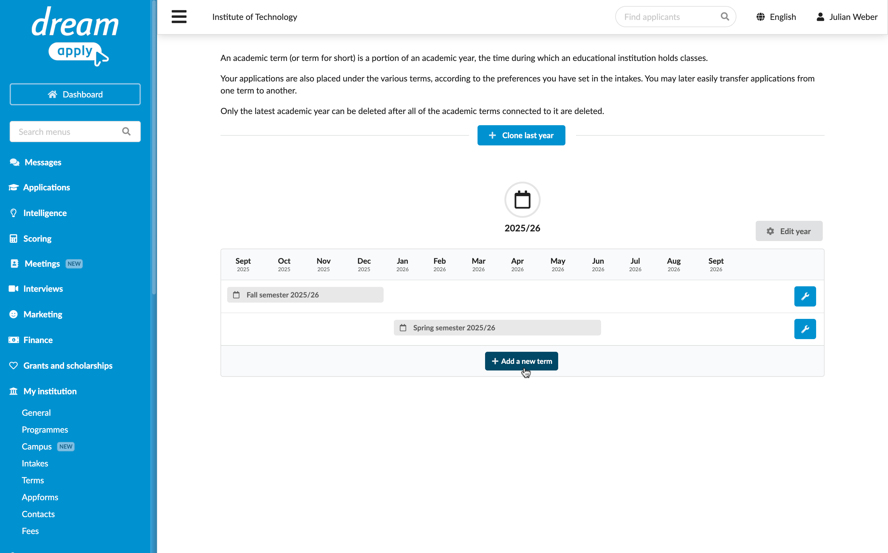888x553 pixels.
Task: Toggle the hamburger sidebar menu
Action: click(x=179, y=17)
